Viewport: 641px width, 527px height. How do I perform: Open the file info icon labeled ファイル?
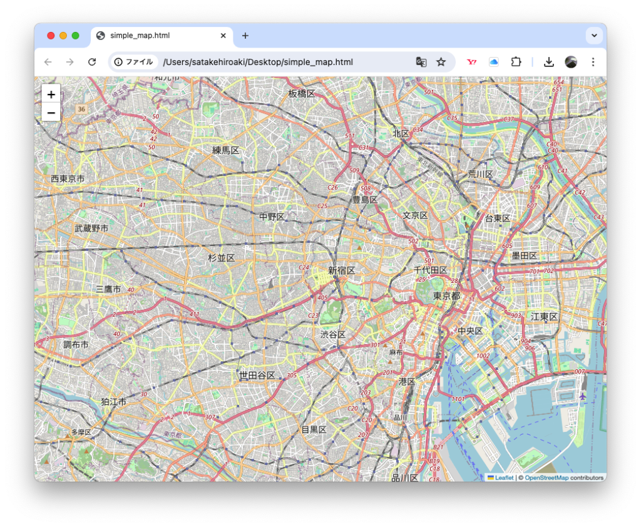click(118, 62)
